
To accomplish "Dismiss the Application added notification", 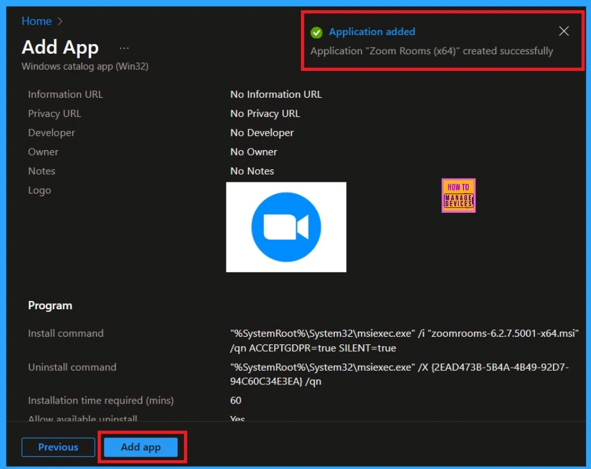I will (x=564, y=31).
